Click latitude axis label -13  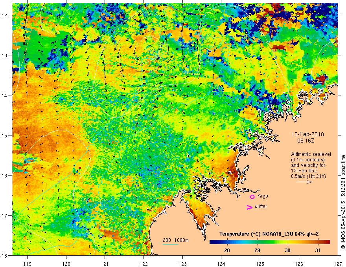point(4,55)
